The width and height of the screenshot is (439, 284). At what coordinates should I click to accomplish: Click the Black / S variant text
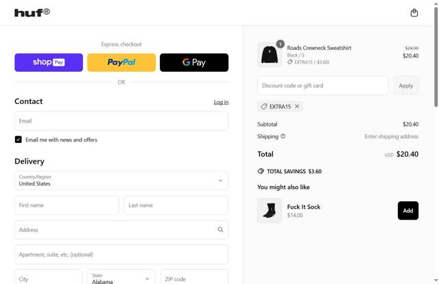296,55
